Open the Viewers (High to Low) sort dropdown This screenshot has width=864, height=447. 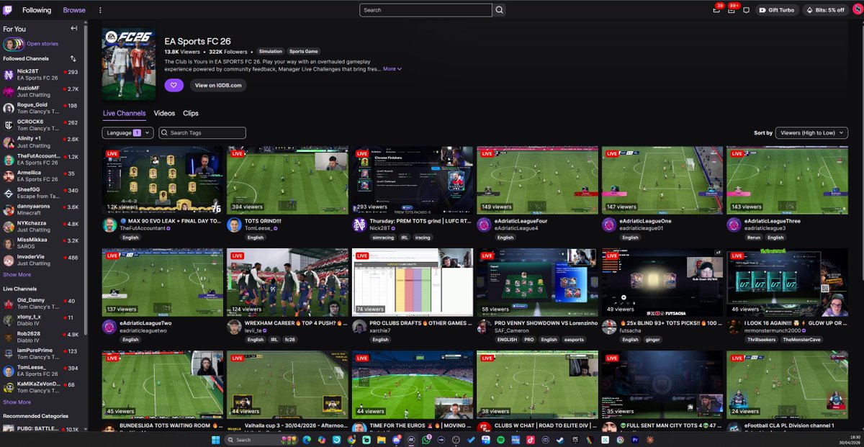(811, 132)
